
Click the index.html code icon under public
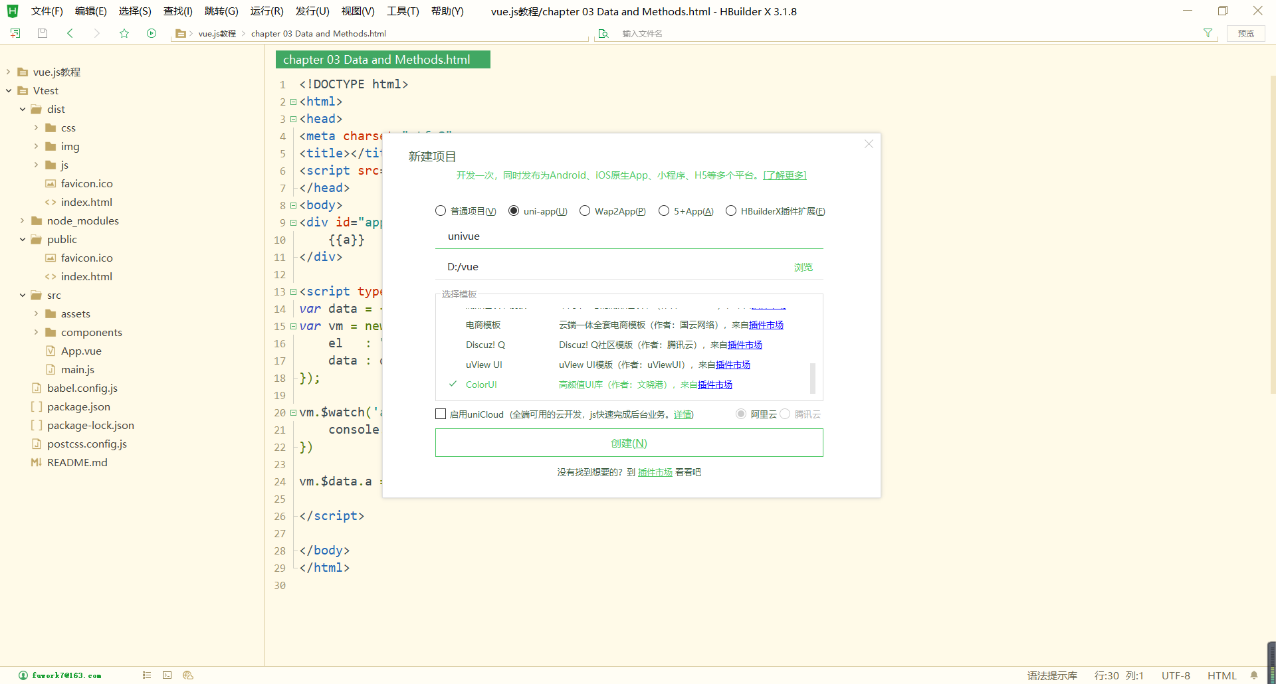point(51,276)
